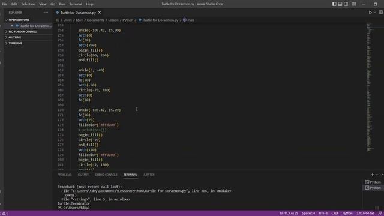Click Documents in the breadcrumb path

tap(95, 20)
